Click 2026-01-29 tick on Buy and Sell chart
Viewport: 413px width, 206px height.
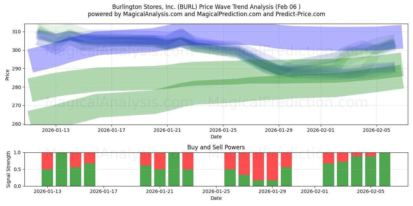pos(272,192)
